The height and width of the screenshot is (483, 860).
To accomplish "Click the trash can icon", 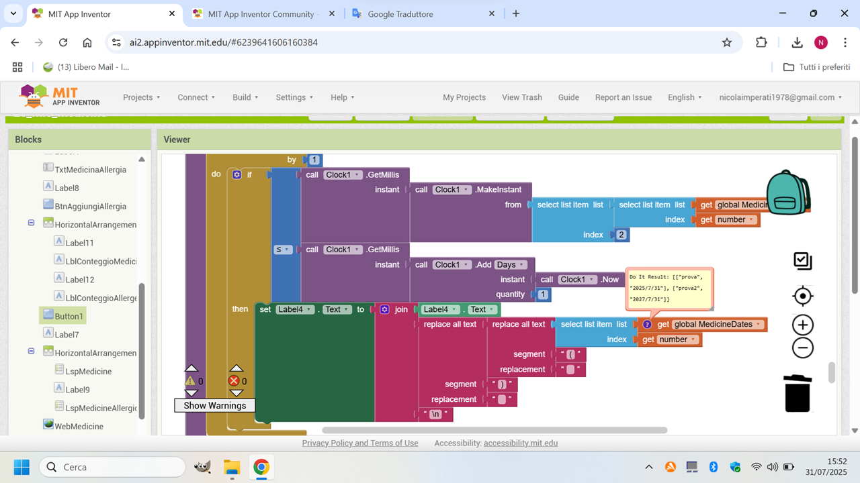I will pyautogui.click(x=798, y=393).
